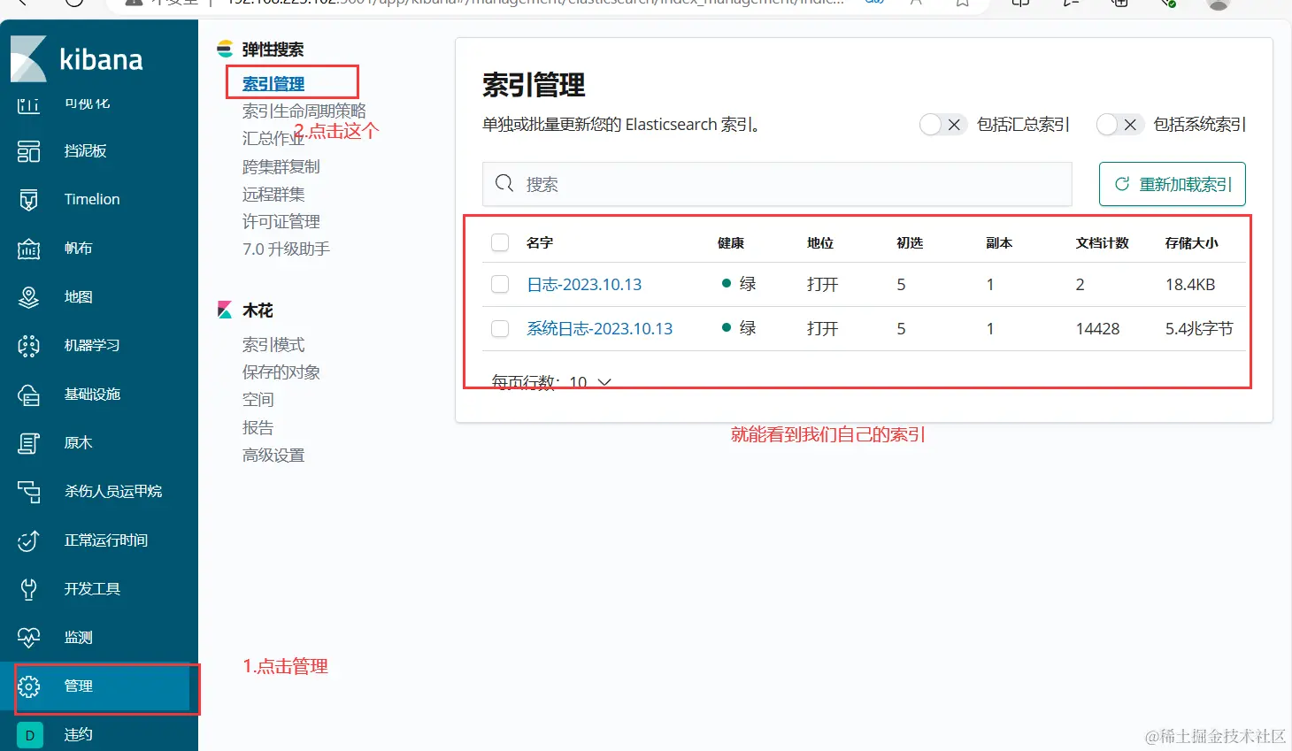Image resolution: width=1292 pixels, height=751 pixels.
Task: Click the 木花 Kibana section icon
Action: pyautogui.click(x=226, y=310)
